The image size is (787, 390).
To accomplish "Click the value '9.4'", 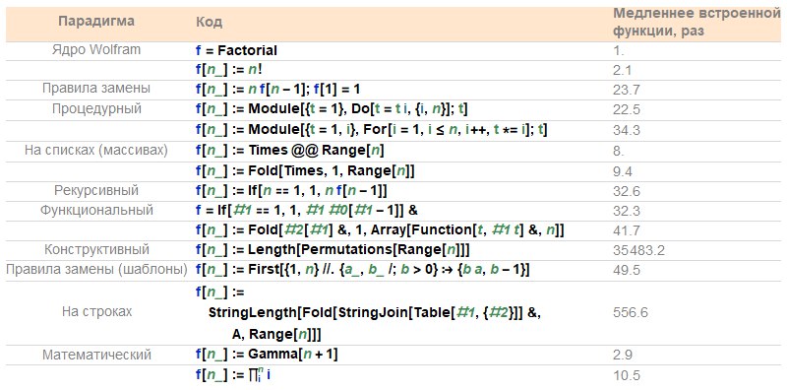I will tap(623, 172).
